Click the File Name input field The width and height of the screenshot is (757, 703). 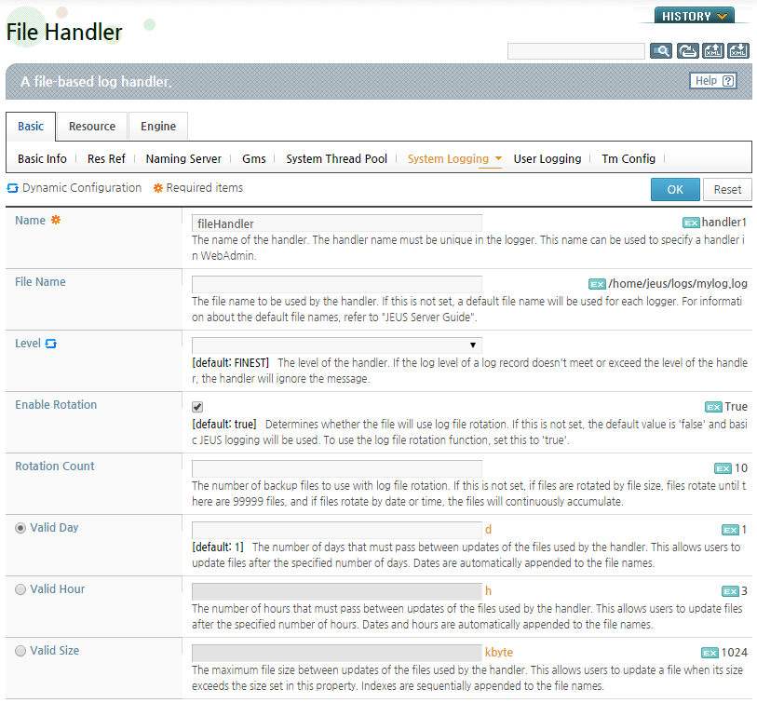[337, 284]
